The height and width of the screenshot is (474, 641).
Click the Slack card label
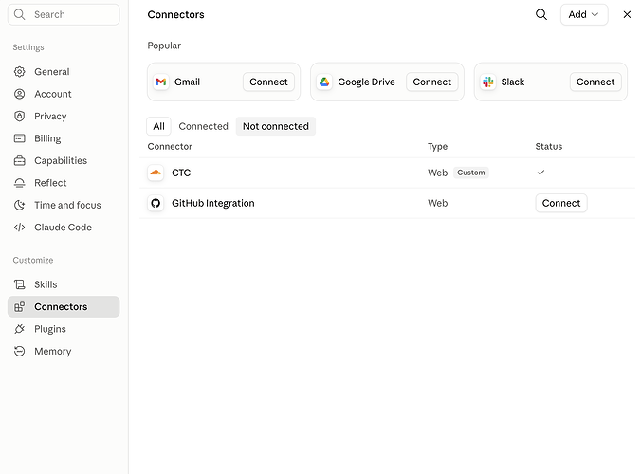[x=513, y=82]
